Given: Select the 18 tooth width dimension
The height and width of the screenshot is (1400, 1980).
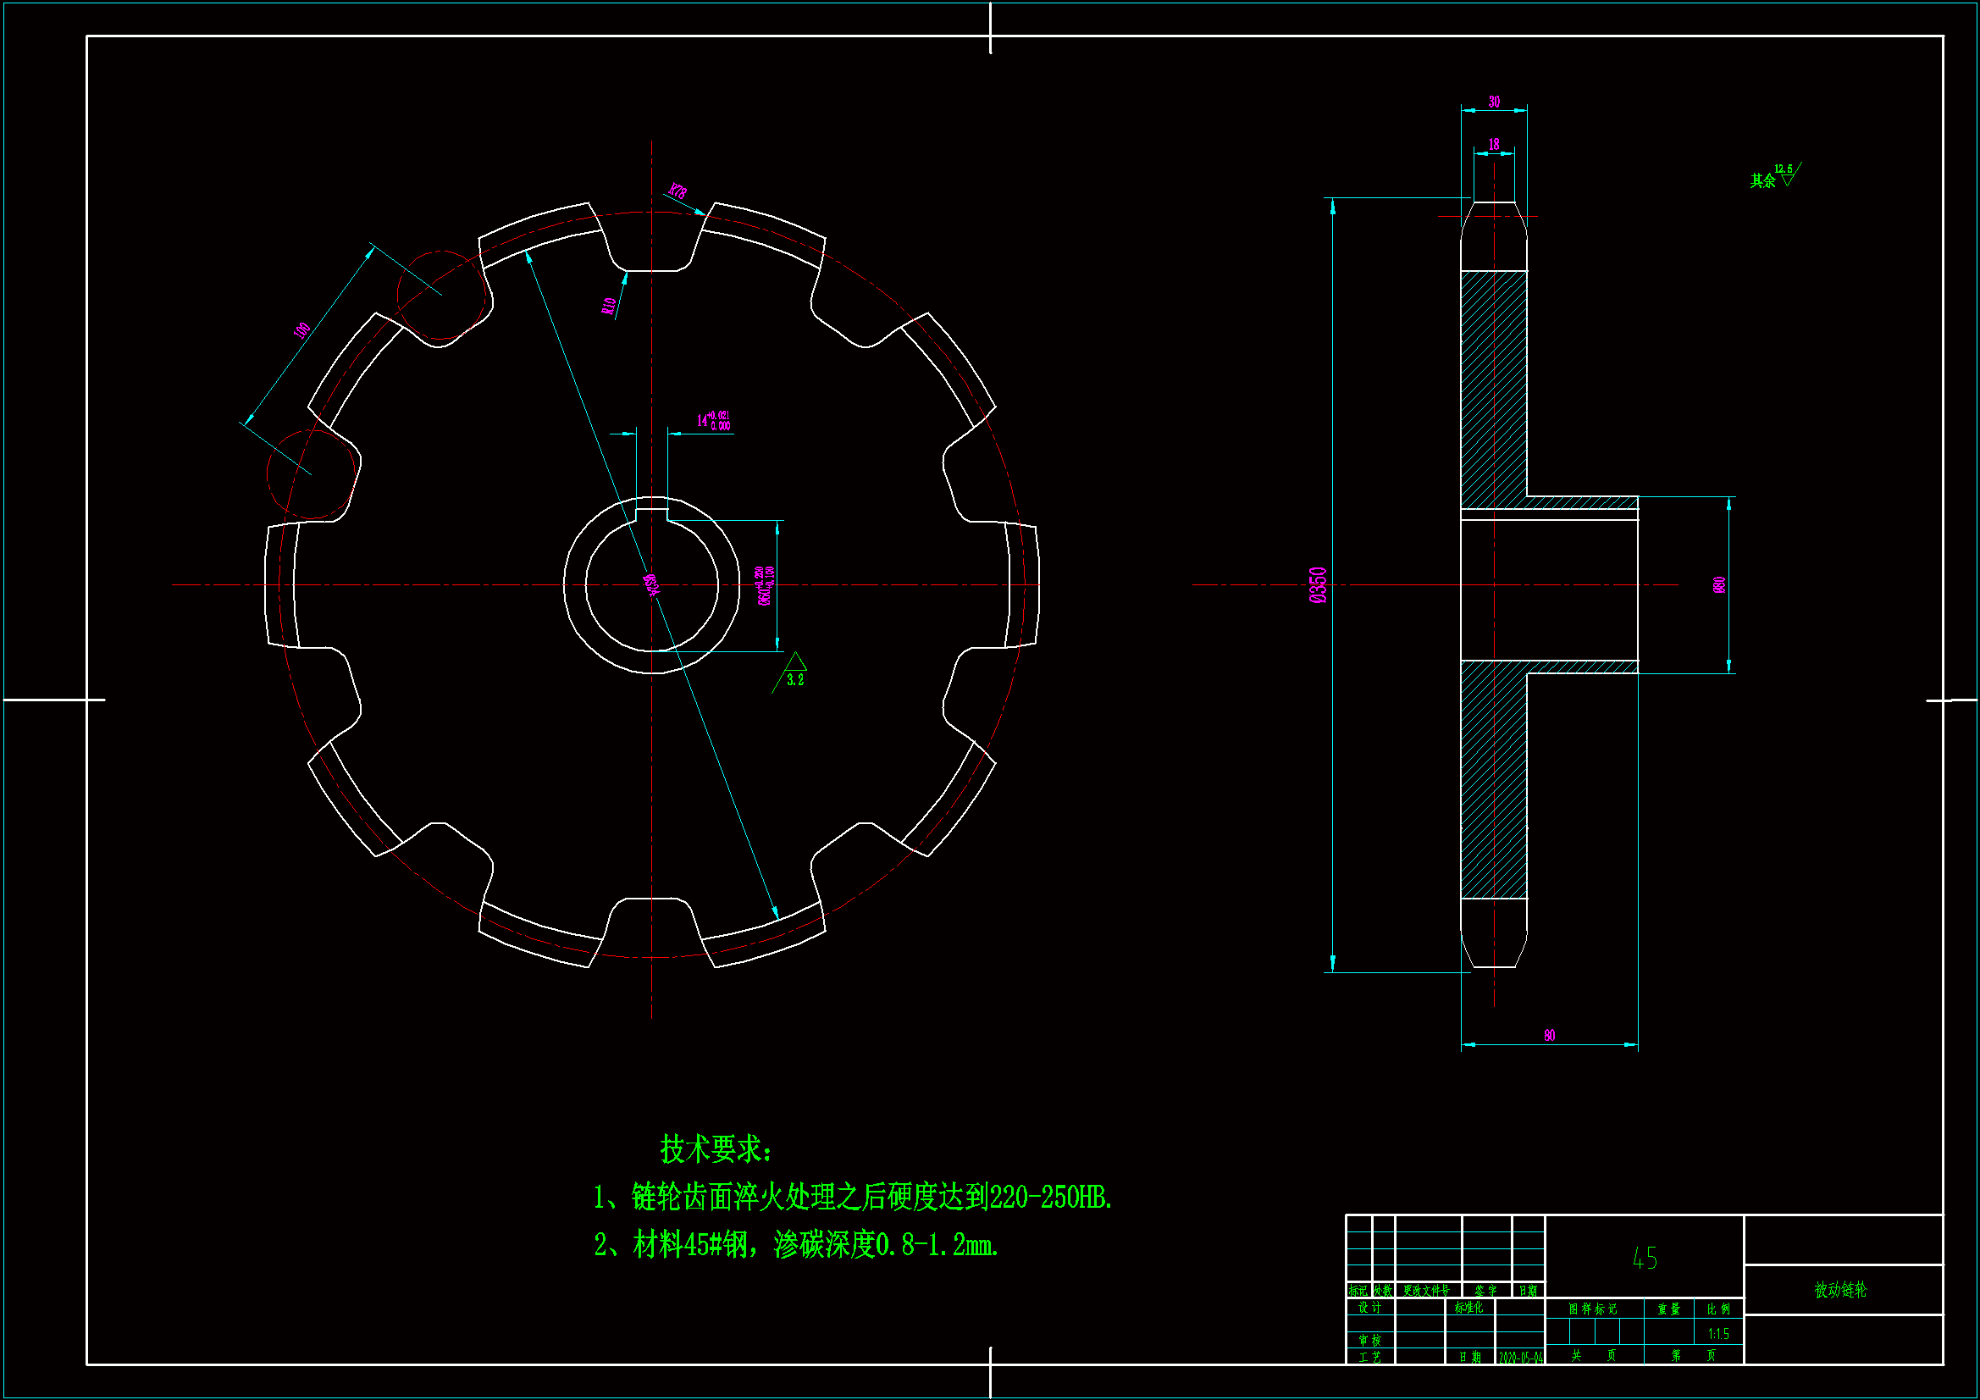Looking at the screenshot, I should coord(1494,144).
